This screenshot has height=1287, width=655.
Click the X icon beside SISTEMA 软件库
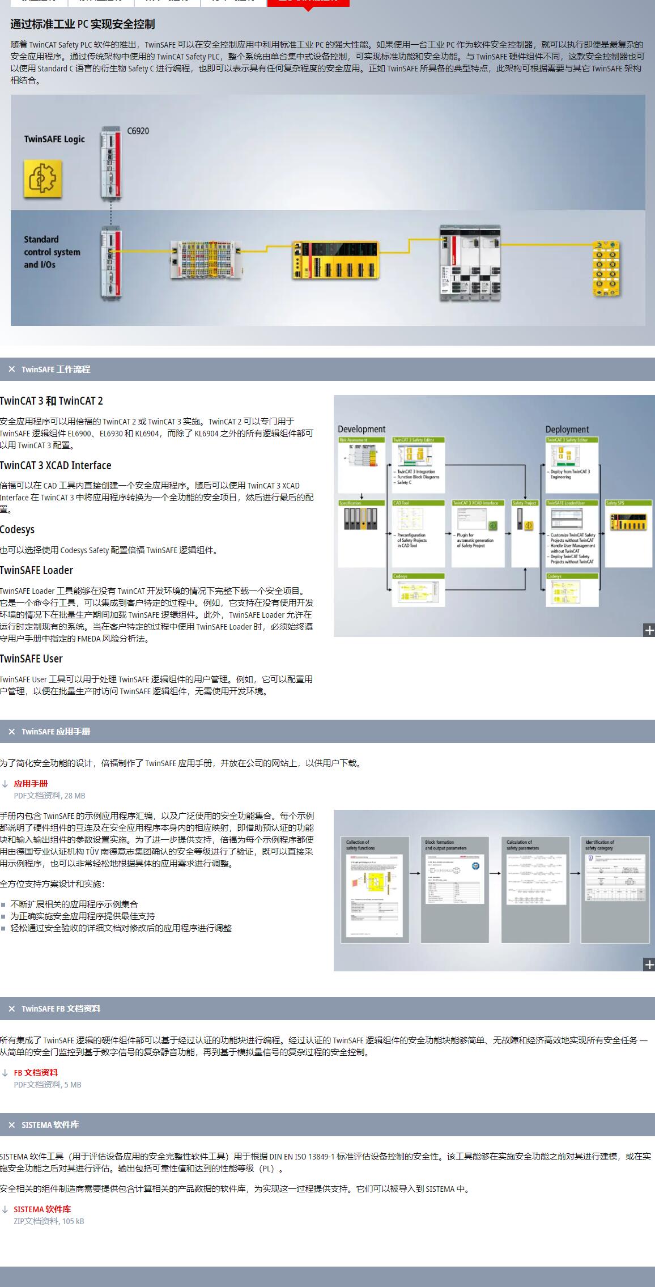(11, 1125)
